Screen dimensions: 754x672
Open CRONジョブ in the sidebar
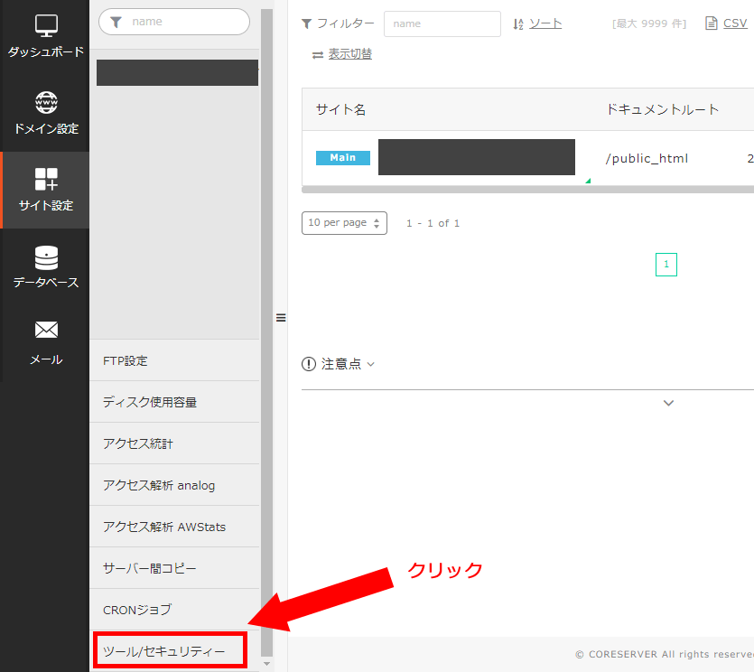pyautogui.click(x=137, y=610)
